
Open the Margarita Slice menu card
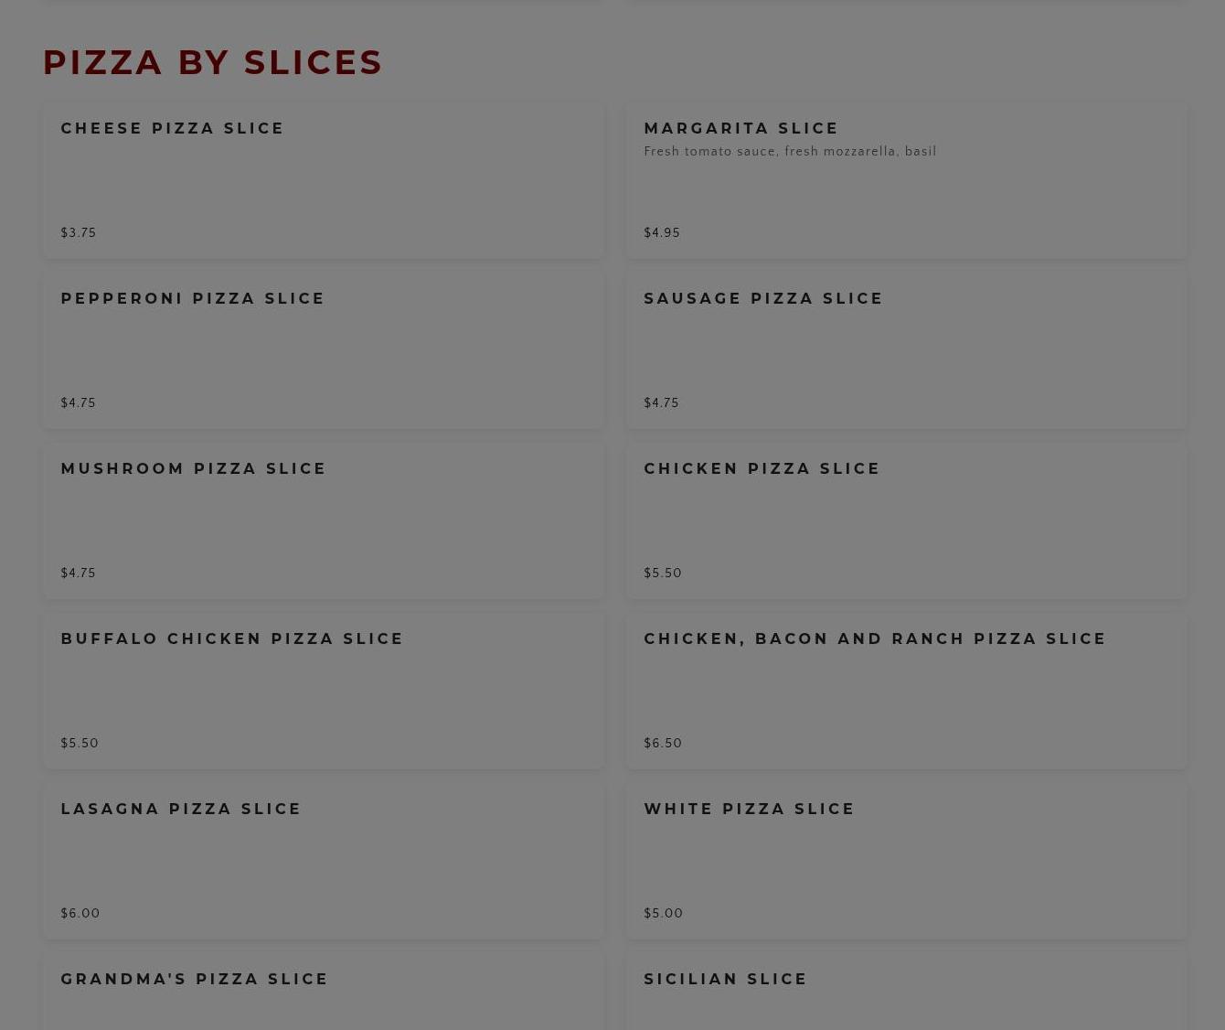point(906,180)
